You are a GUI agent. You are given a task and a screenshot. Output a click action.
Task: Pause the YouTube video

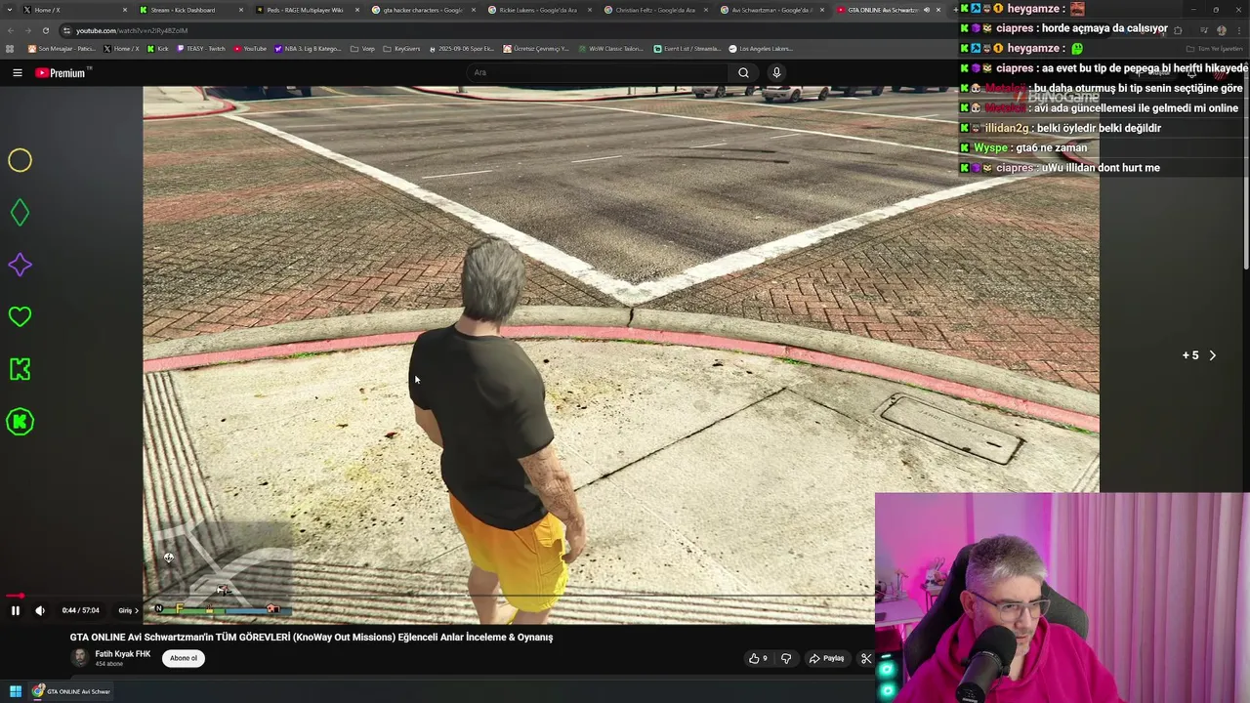15,610
